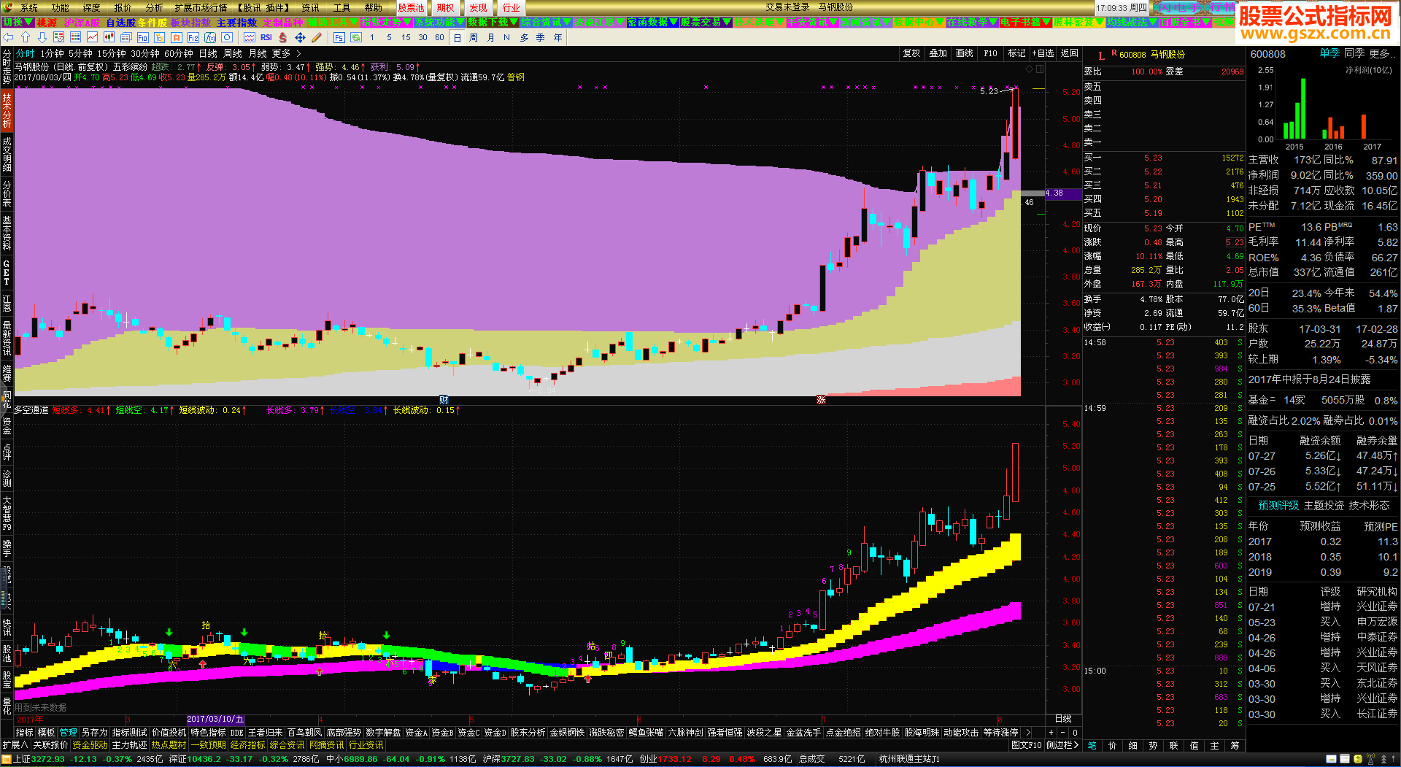Open the 功能 menu
This screenshot has width=1401, height=767.
(61, 7)
